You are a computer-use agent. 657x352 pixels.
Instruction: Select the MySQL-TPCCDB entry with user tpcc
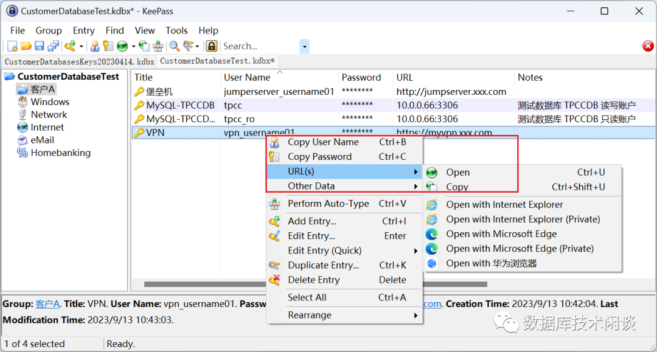point(393,105)
